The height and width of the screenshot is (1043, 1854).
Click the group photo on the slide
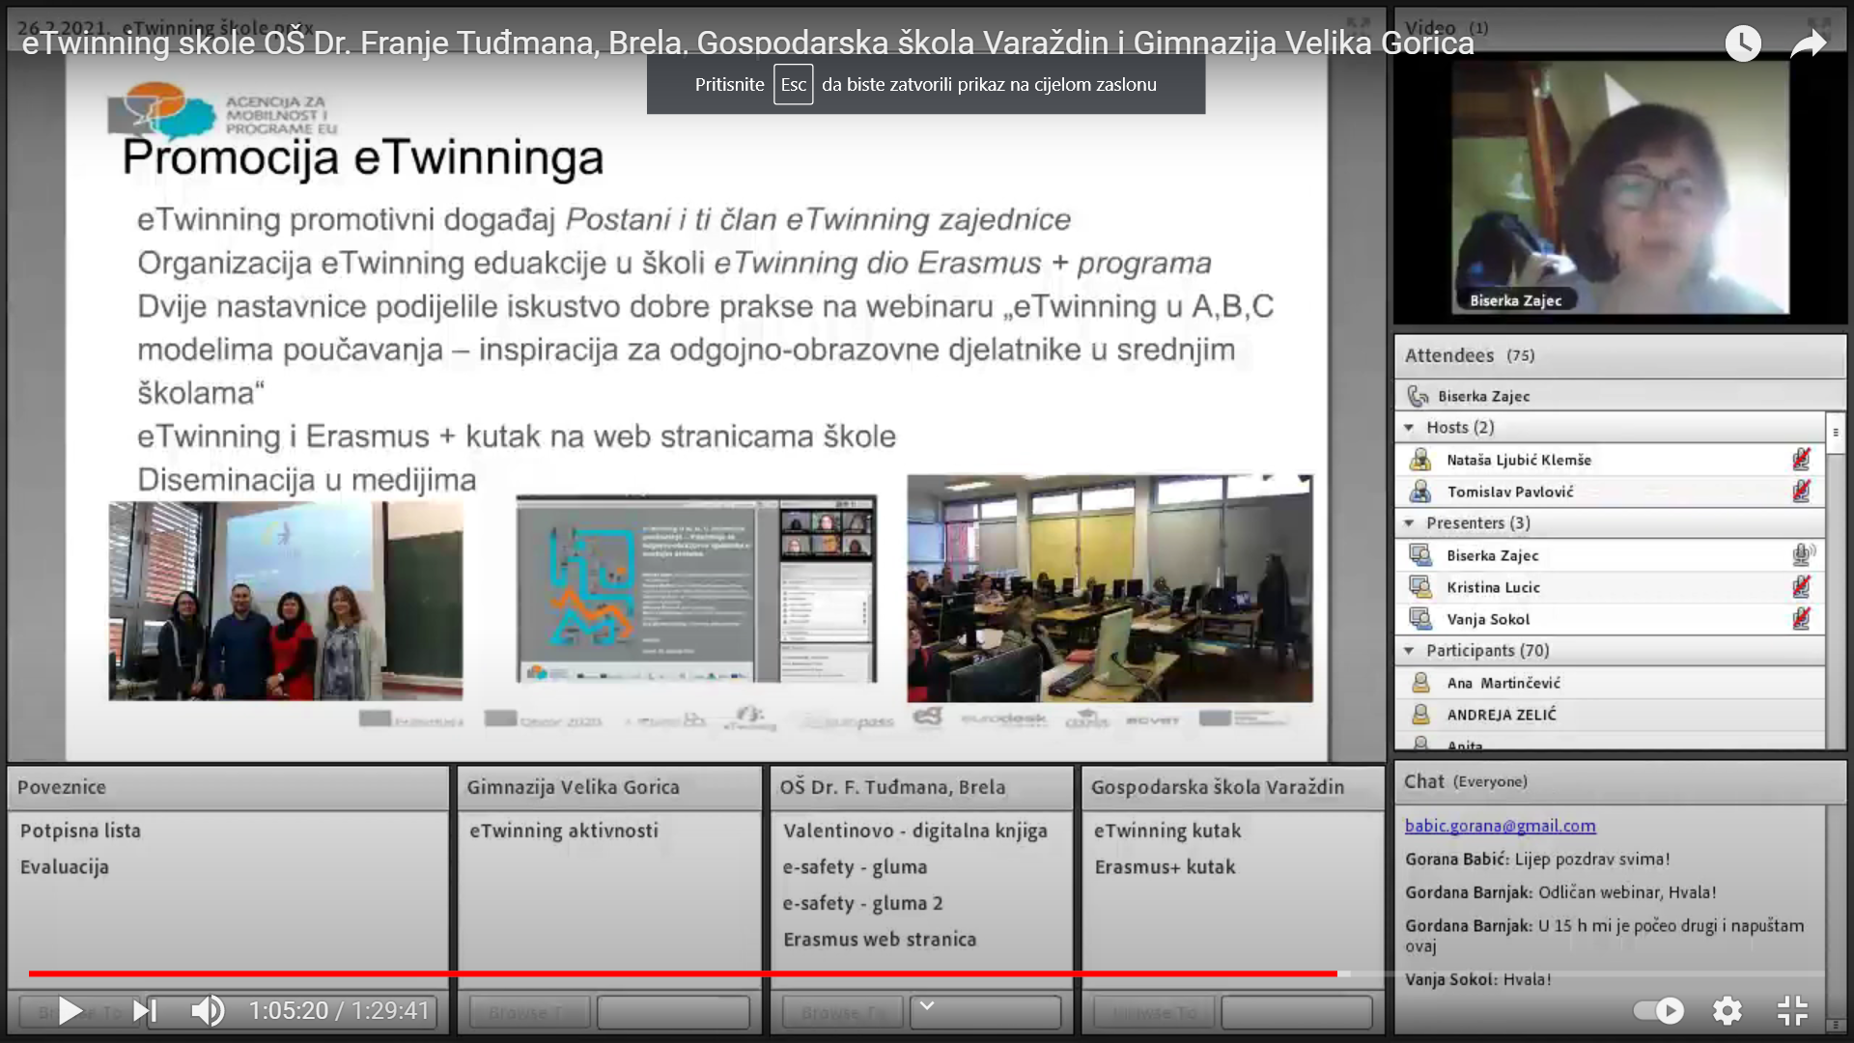pyautogui.click(x=285, y=601)
